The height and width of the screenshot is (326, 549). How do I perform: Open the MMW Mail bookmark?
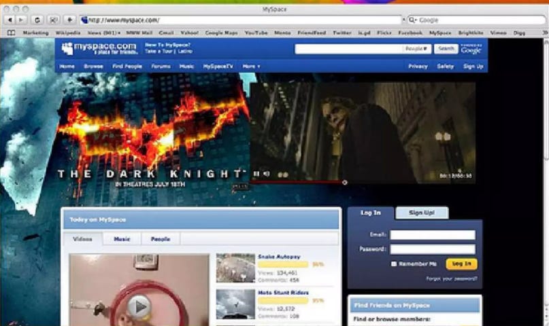coord(139,33)
